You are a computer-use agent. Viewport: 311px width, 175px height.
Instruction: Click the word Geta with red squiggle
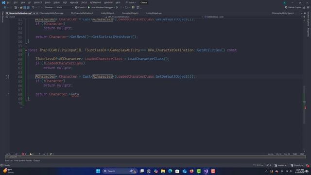(75, 94)
